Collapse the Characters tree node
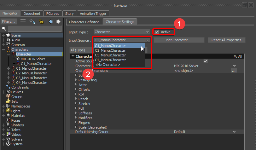The image size is (256, 150). click(x=4, y=49)
